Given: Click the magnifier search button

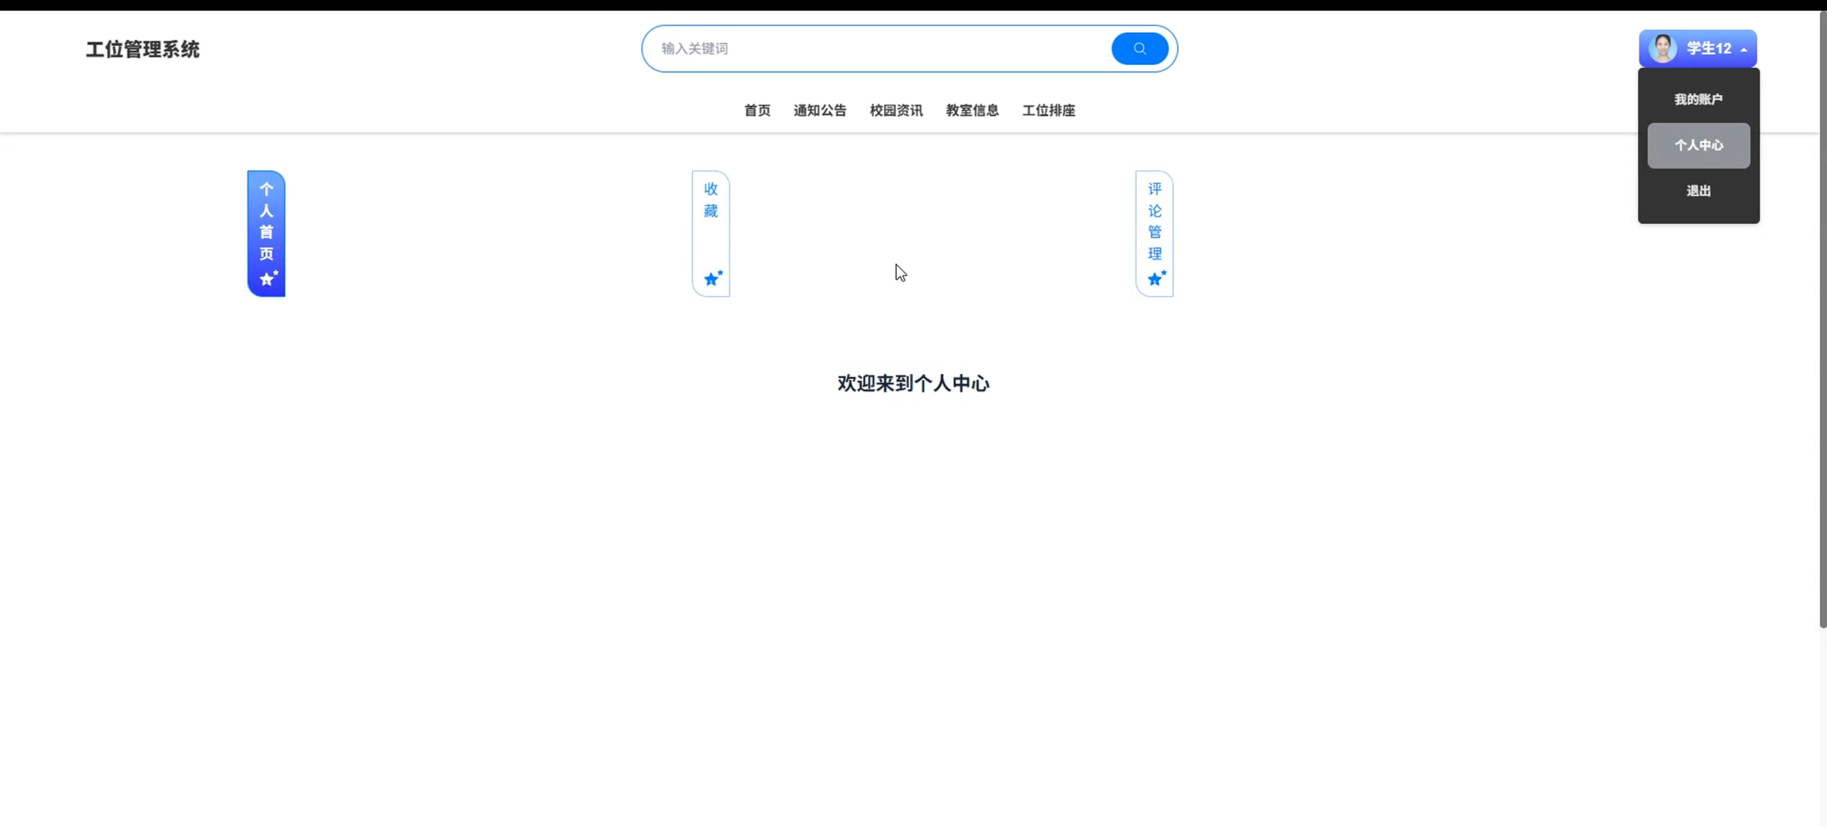Looking at the screenshot, I should pos(1139,49).
